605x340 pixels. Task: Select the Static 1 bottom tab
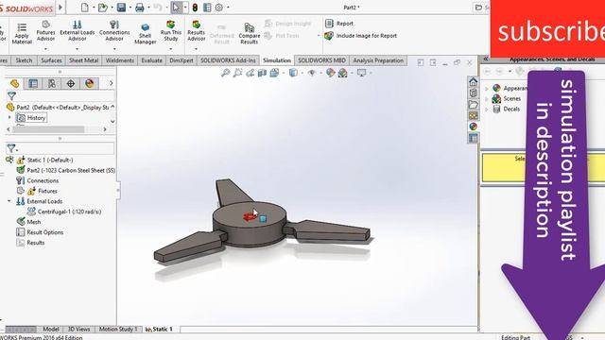click(160, 330)
